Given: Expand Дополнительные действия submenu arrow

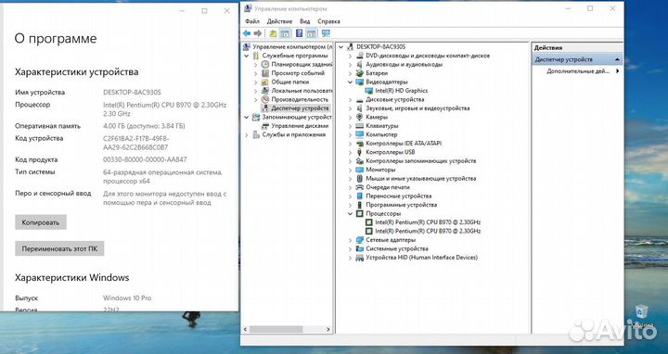Looking at the screenshot, I should (617, 71).
